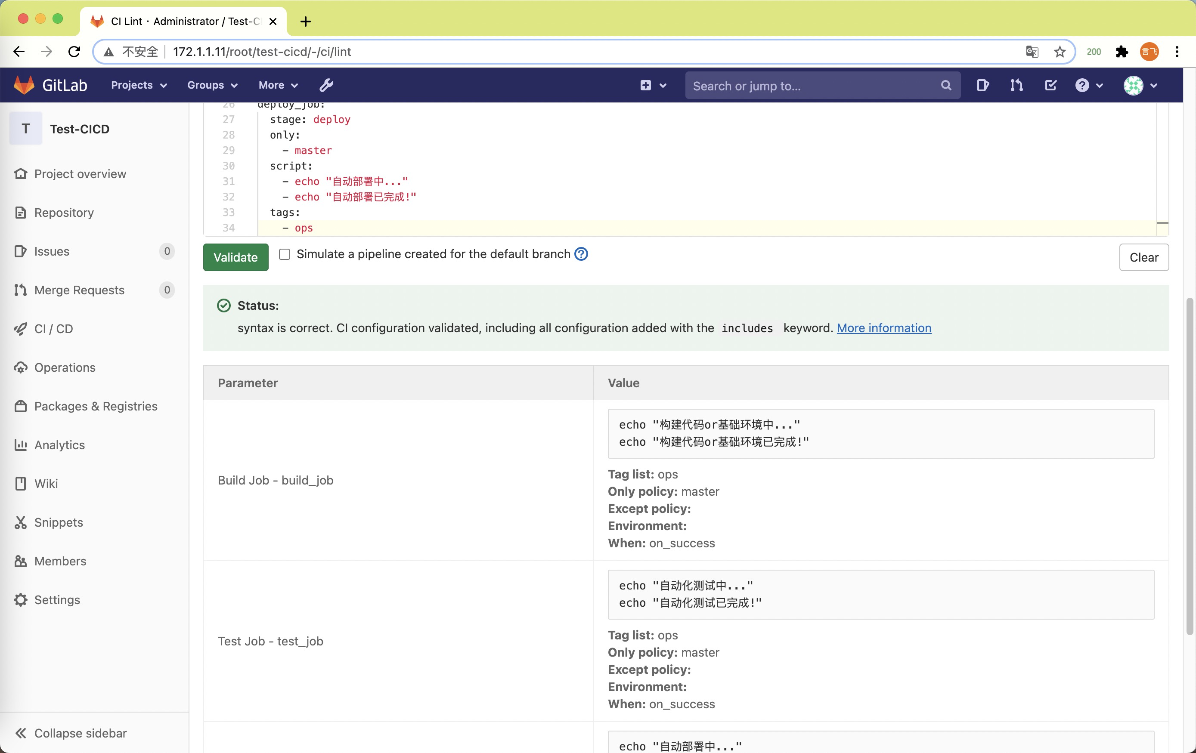Screen dimensions: 1196x753
Task: Click the Operations icon in sidebar
Action: 20,367
